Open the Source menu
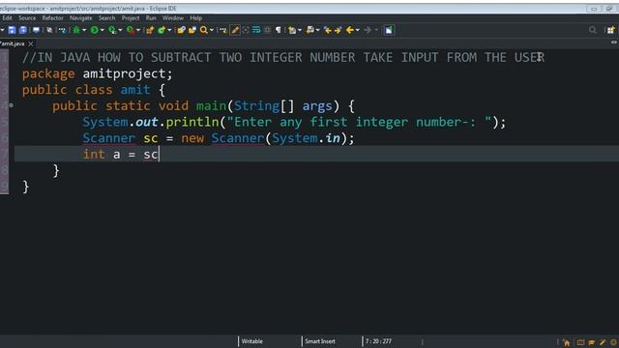The image size is (619, 348). pos(27,18)
